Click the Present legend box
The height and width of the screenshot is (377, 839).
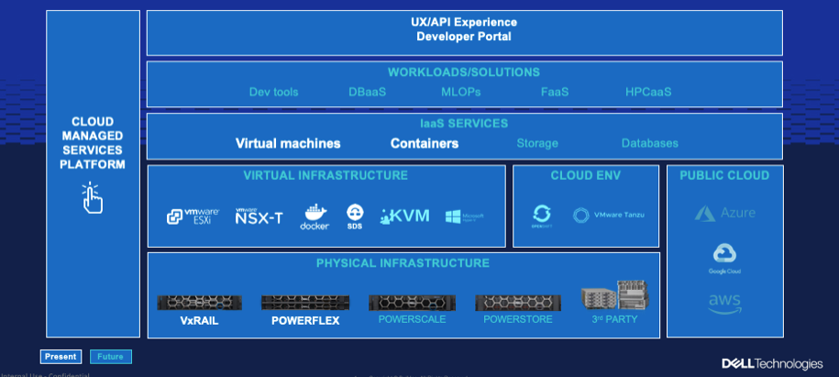click(61, 357)
